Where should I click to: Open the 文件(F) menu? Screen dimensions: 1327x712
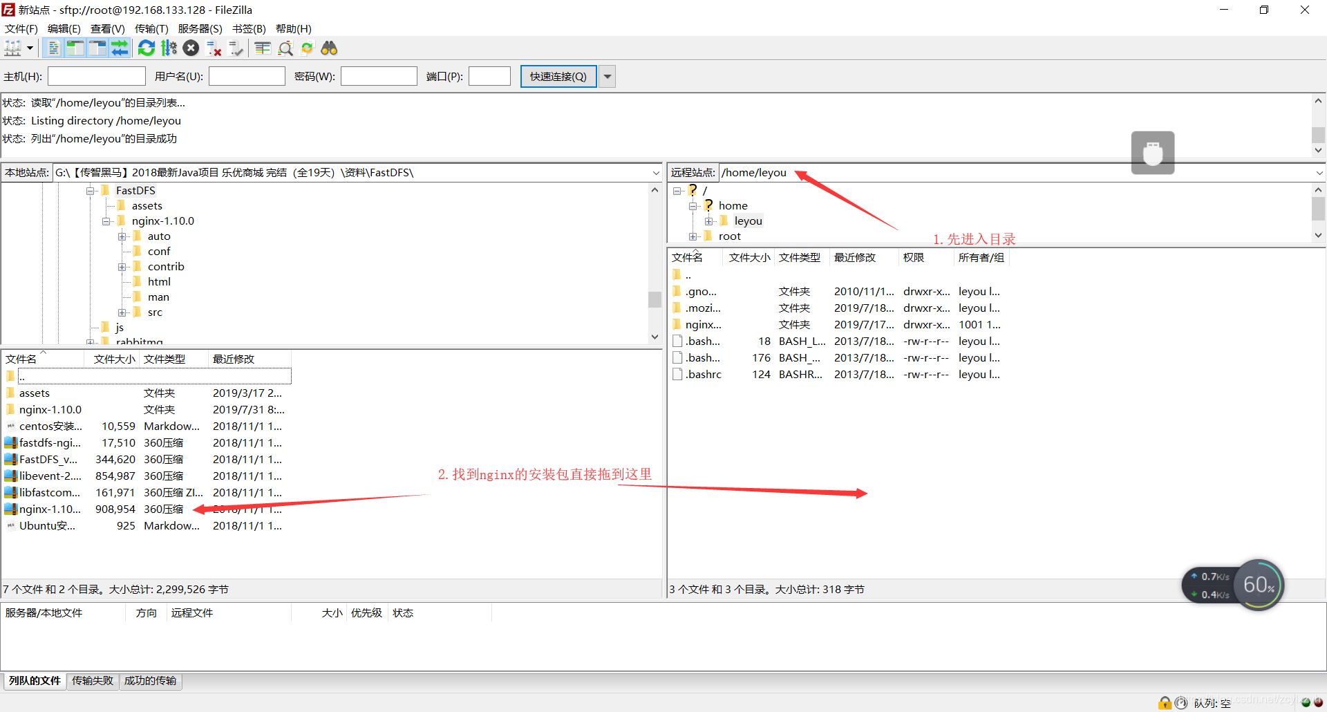click(21, 28)
